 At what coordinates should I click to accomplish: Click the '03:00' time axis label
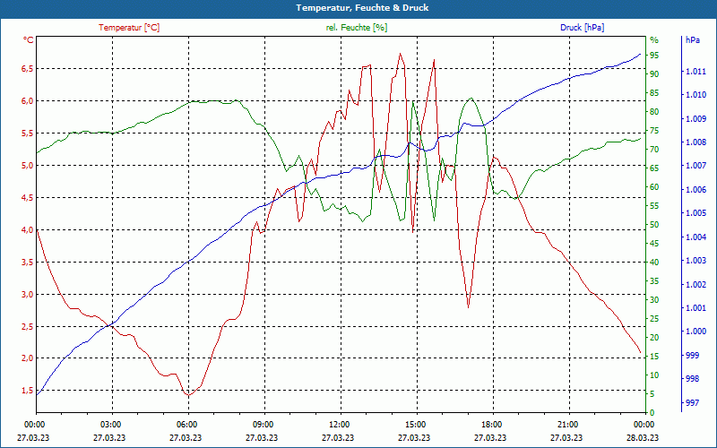[109, 425]
